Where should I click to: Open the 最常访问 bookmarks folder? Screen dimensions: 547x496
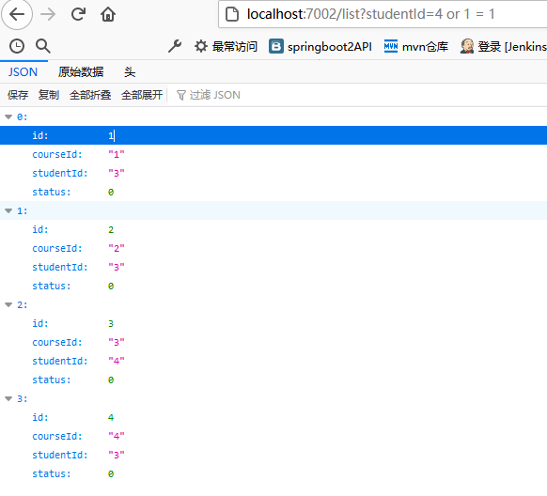point(226,46)
